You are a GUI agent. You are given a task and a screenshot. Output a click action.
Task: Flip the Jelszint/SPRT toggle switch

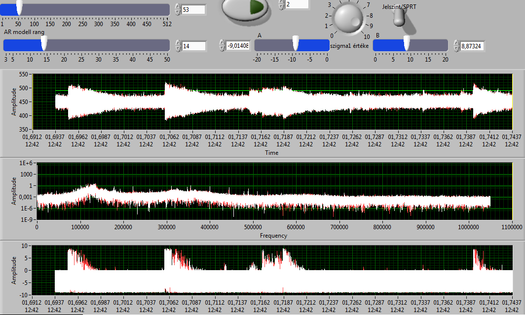399,17
